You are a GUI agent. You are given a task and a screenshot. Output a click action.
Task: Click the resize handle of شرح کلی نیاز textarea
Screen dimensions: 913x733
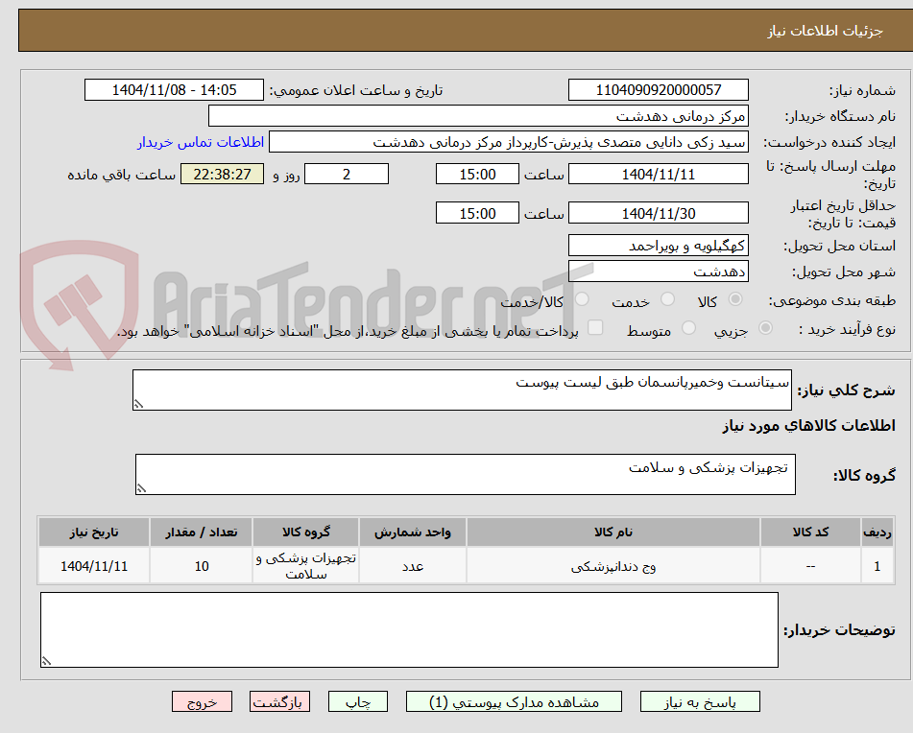click(x=138, y=404)
